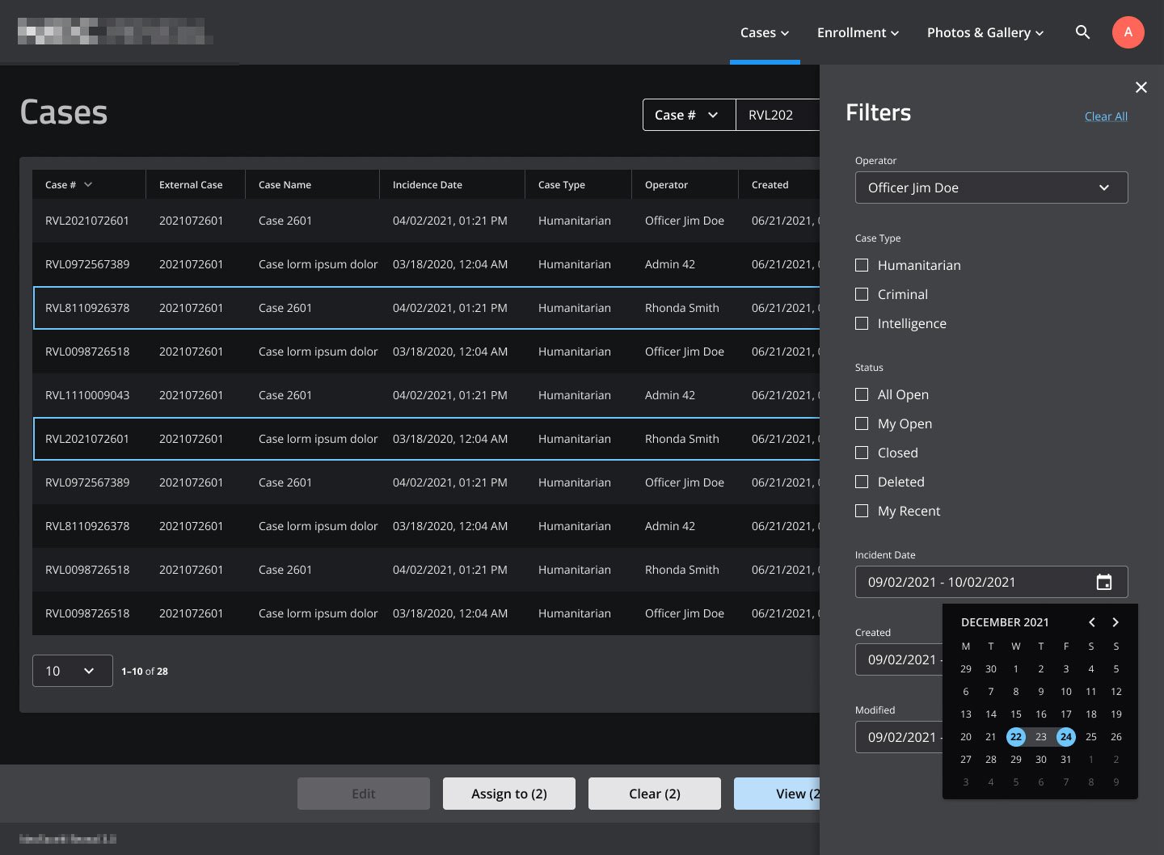Check the My Open status

coord(862,423)
